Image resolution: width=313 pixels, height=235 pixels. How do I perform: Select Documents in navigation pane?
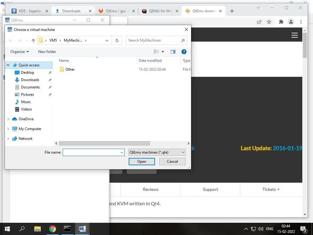[30, 87]
